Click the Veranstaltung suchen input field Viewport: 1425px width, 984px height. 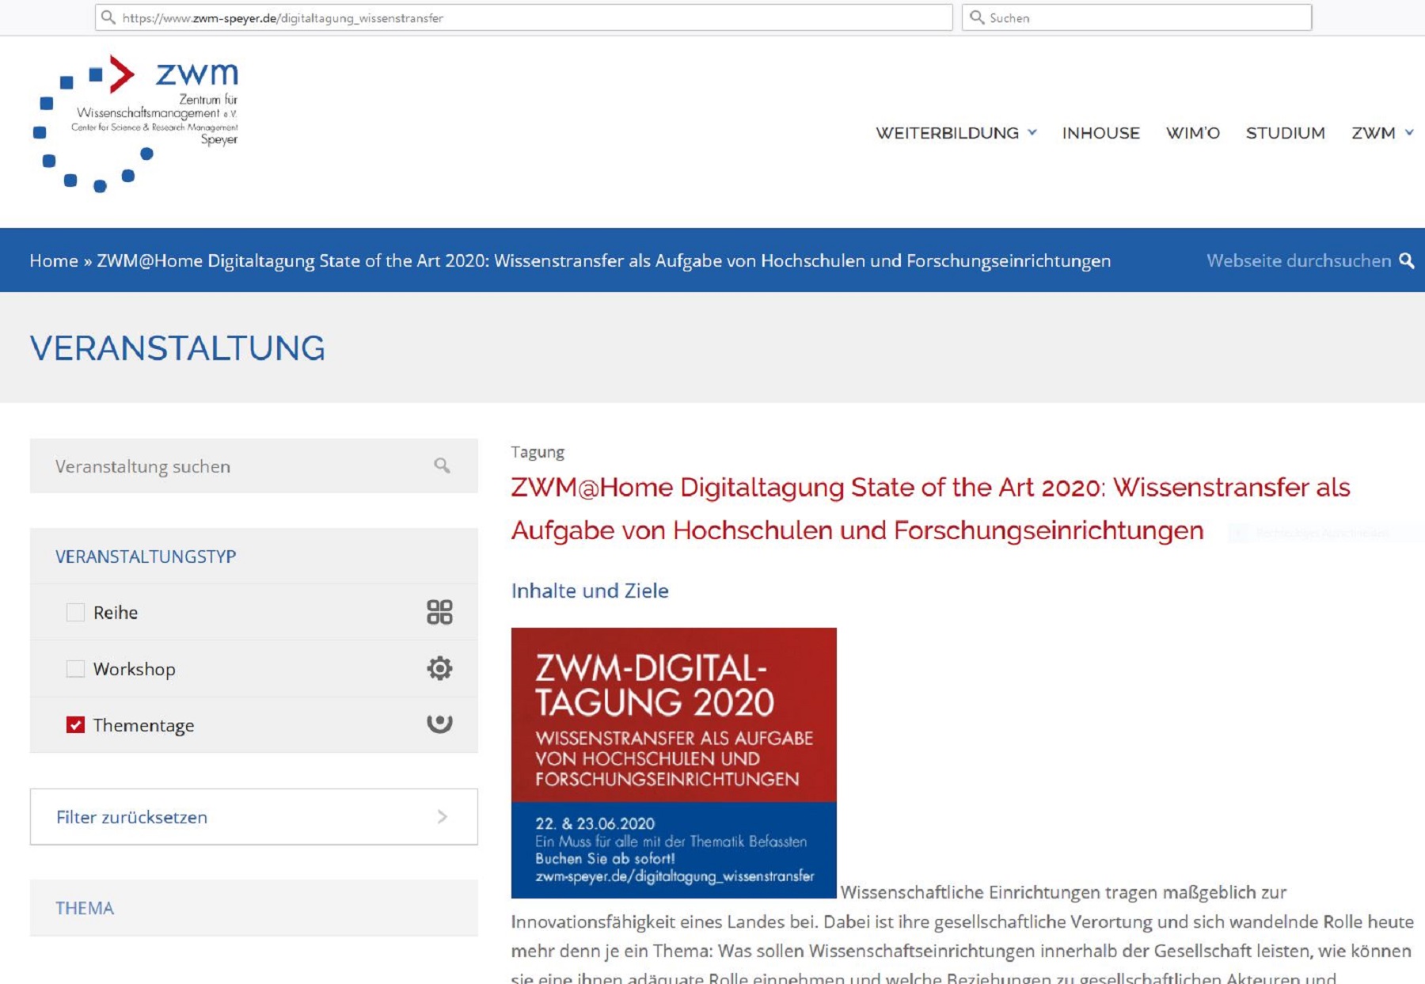(x=237, y=466)
